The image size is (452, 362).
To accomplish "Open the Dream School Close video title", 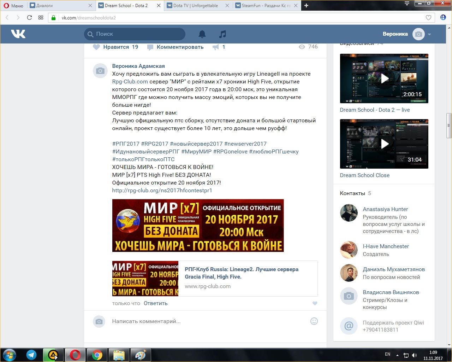I will [365, 175].
